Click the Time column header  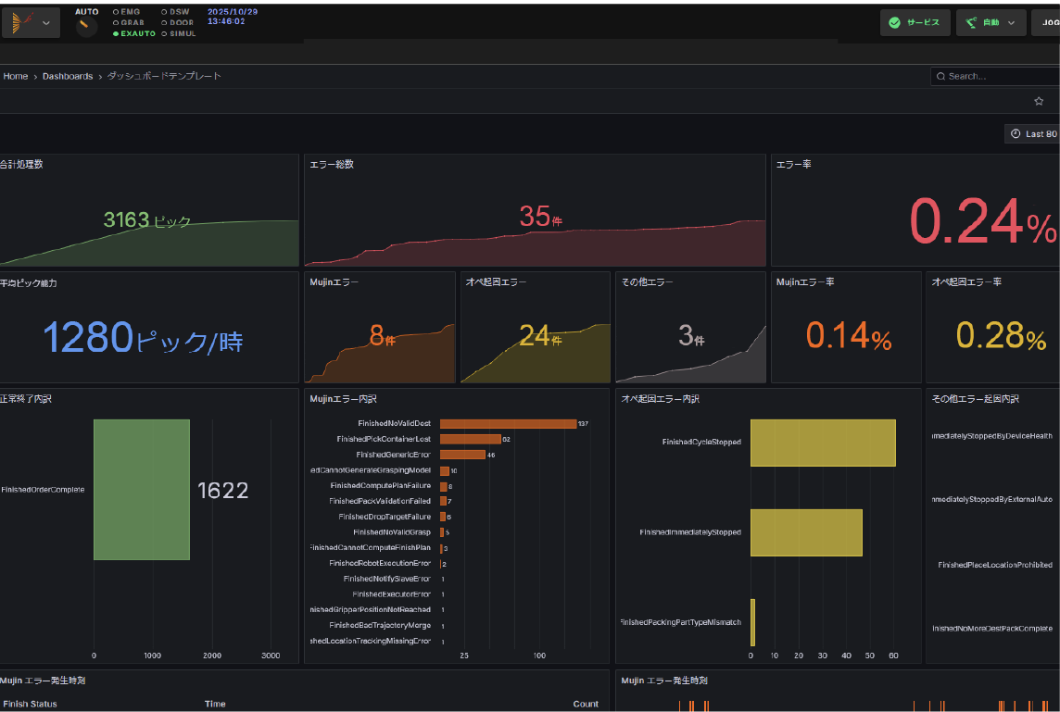(215, 704)
